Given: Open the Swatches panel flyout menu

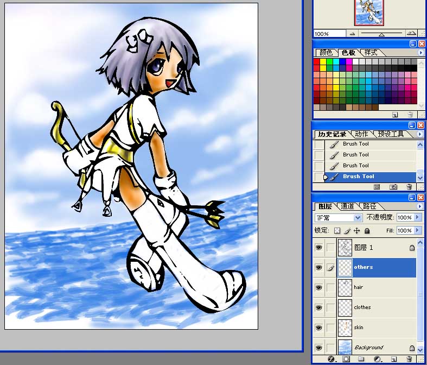Looking at the screenshot, I should point(420,52).
